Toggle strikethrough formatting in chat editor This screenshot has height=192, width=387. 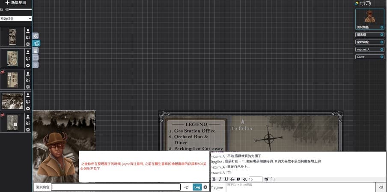232,179
